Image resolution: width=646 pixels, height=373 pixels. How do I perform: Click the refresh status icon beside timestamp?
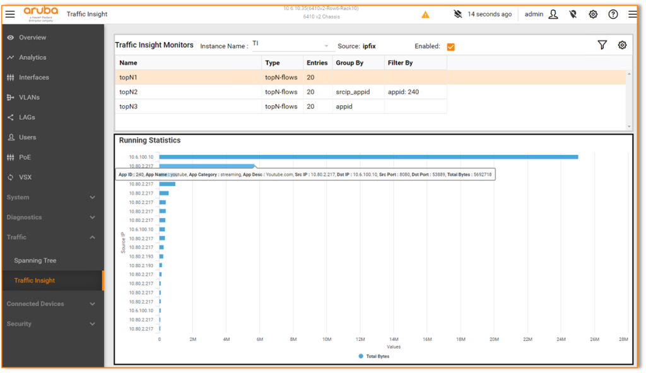point(458,14)
